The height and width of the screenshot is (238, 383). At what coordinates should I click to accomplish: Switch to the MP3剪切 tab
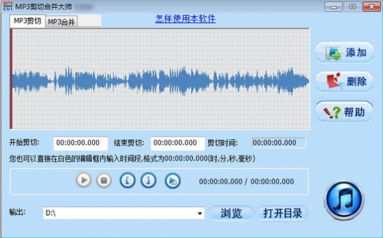27,21
